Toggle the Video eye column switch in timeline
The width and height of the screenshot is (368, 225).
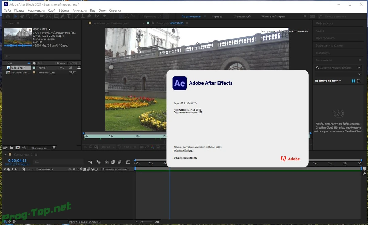pyautogui.click(x=5, y=169)
